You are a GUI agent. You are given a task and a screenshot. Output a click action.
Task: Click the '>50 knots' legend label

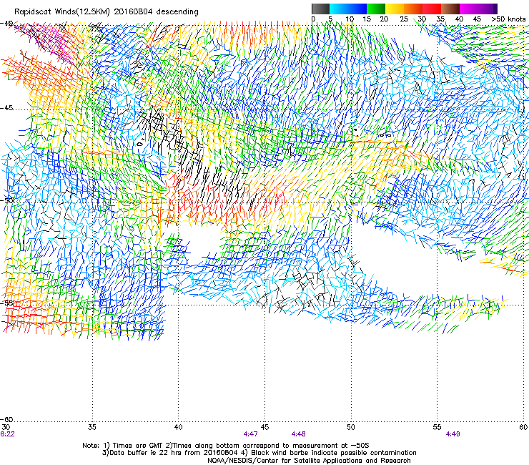[x=508, y=19]
